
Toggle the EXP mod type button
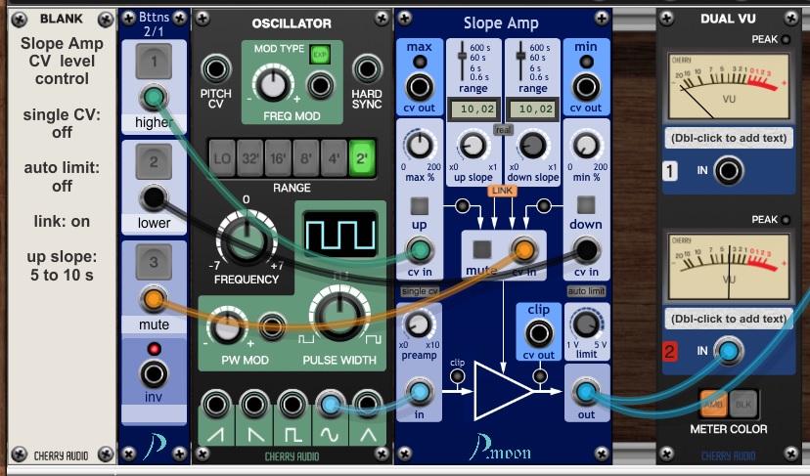click(319, 55)
